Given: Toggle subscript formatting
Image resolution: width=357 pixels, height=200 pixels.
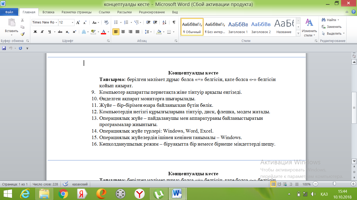Looking at the screenshot, I should [x=67, y=32].
